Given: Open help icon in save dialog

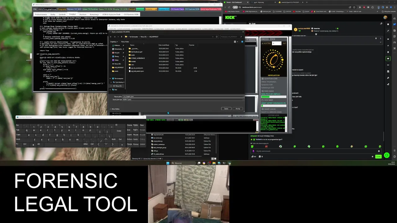Looking at the screenshot, I should tap(242, 42).
